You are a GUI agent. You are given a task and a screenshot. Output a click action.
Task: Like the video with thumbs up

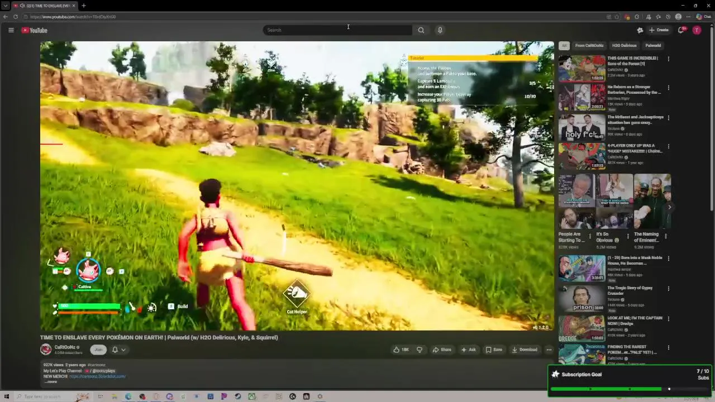click(401, 350)
